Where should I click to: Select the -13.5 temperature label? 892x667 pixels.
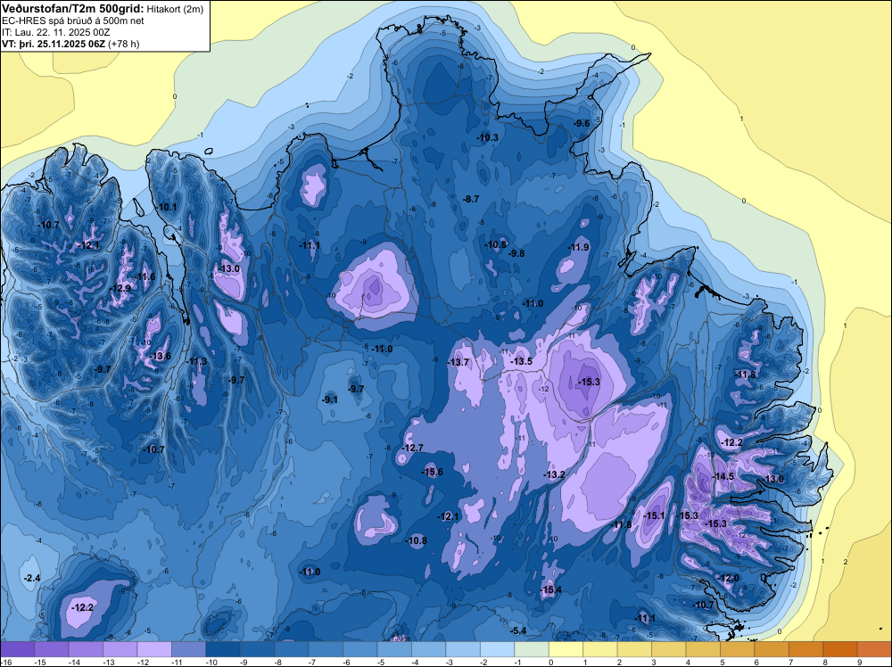click(x=521, y=362)
